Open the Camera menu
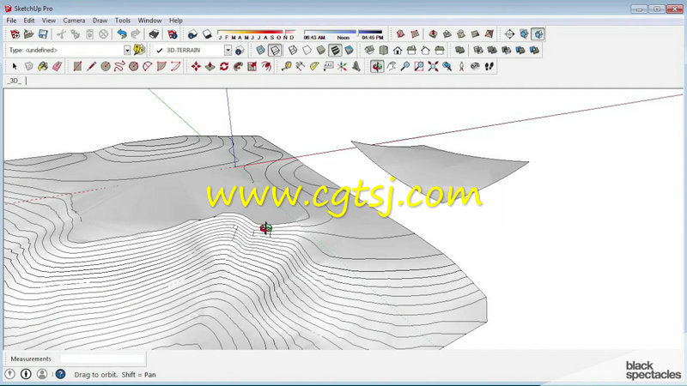Viewport: 687px width, 386px height. [x=74, y=20]
